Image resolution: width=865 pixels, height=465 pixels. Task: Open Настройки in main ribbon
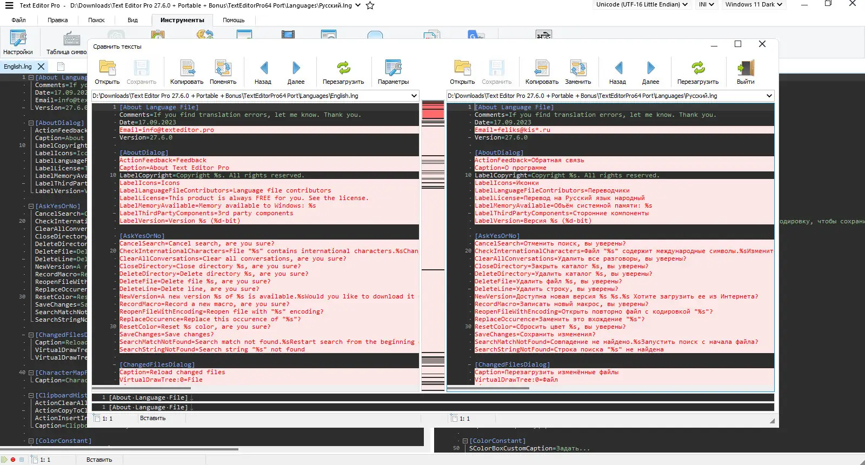tap(18, 43)
